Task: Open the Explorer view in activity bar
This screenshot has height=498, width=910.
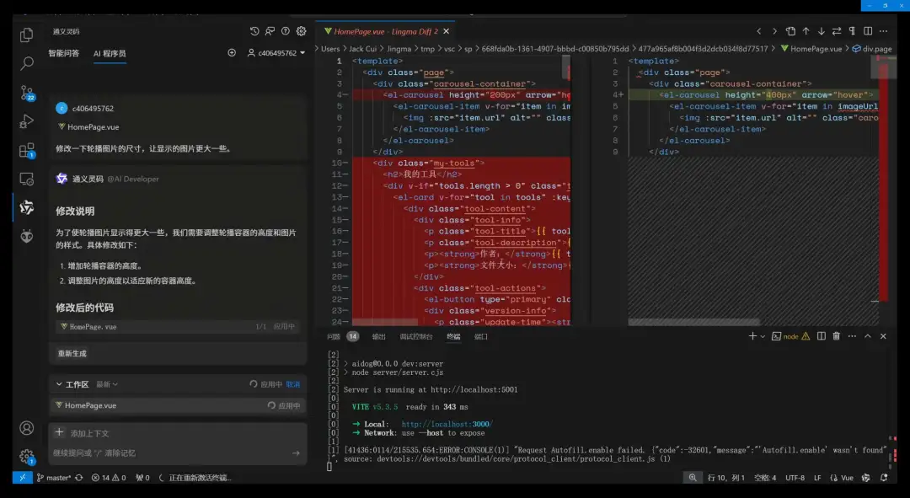Action: pos(26,35)
